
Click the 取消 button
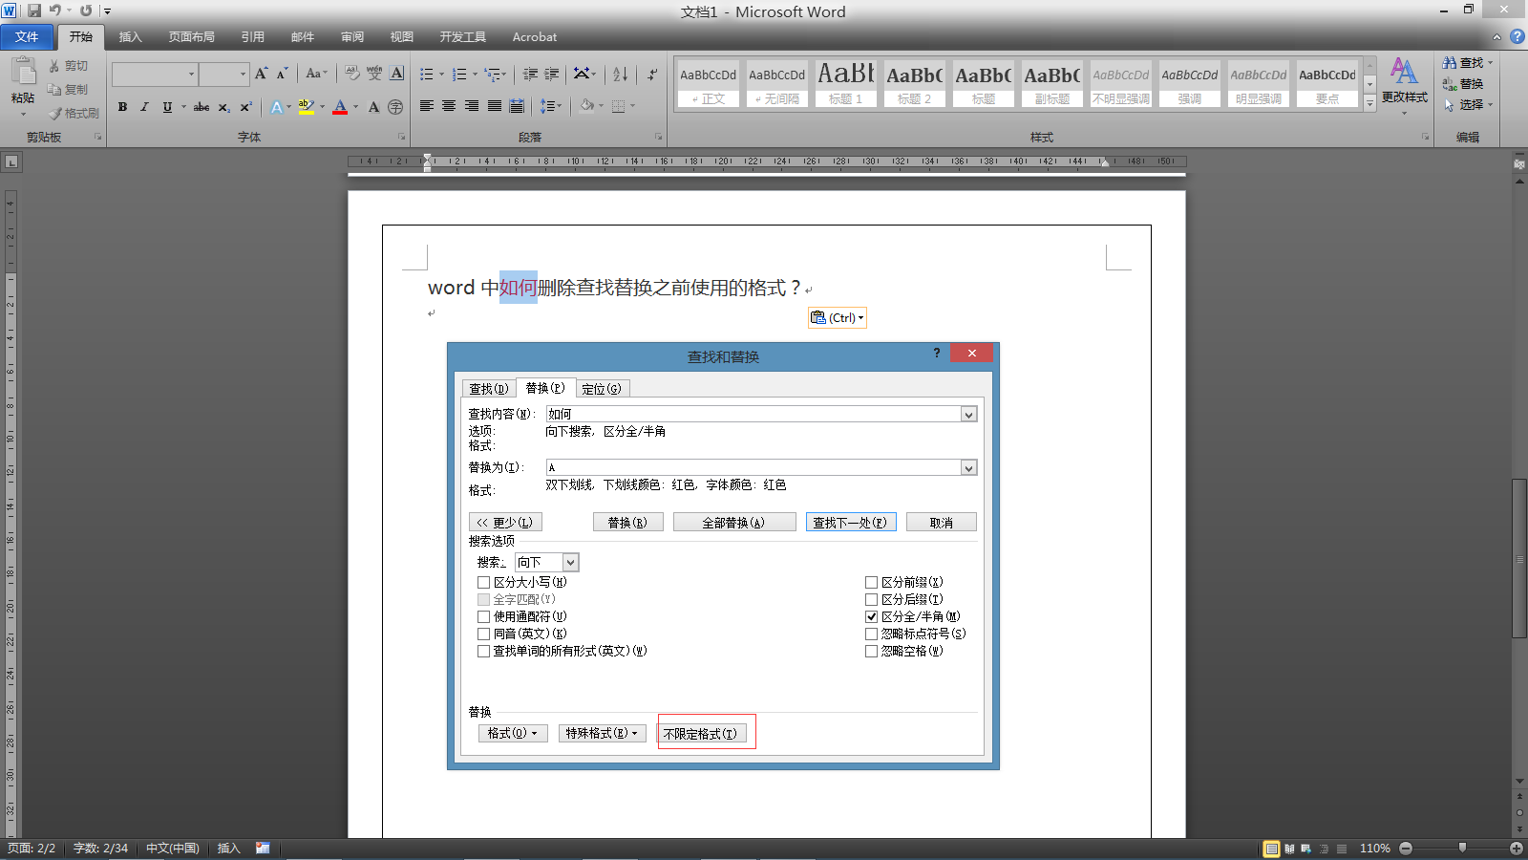pos(942,523)
